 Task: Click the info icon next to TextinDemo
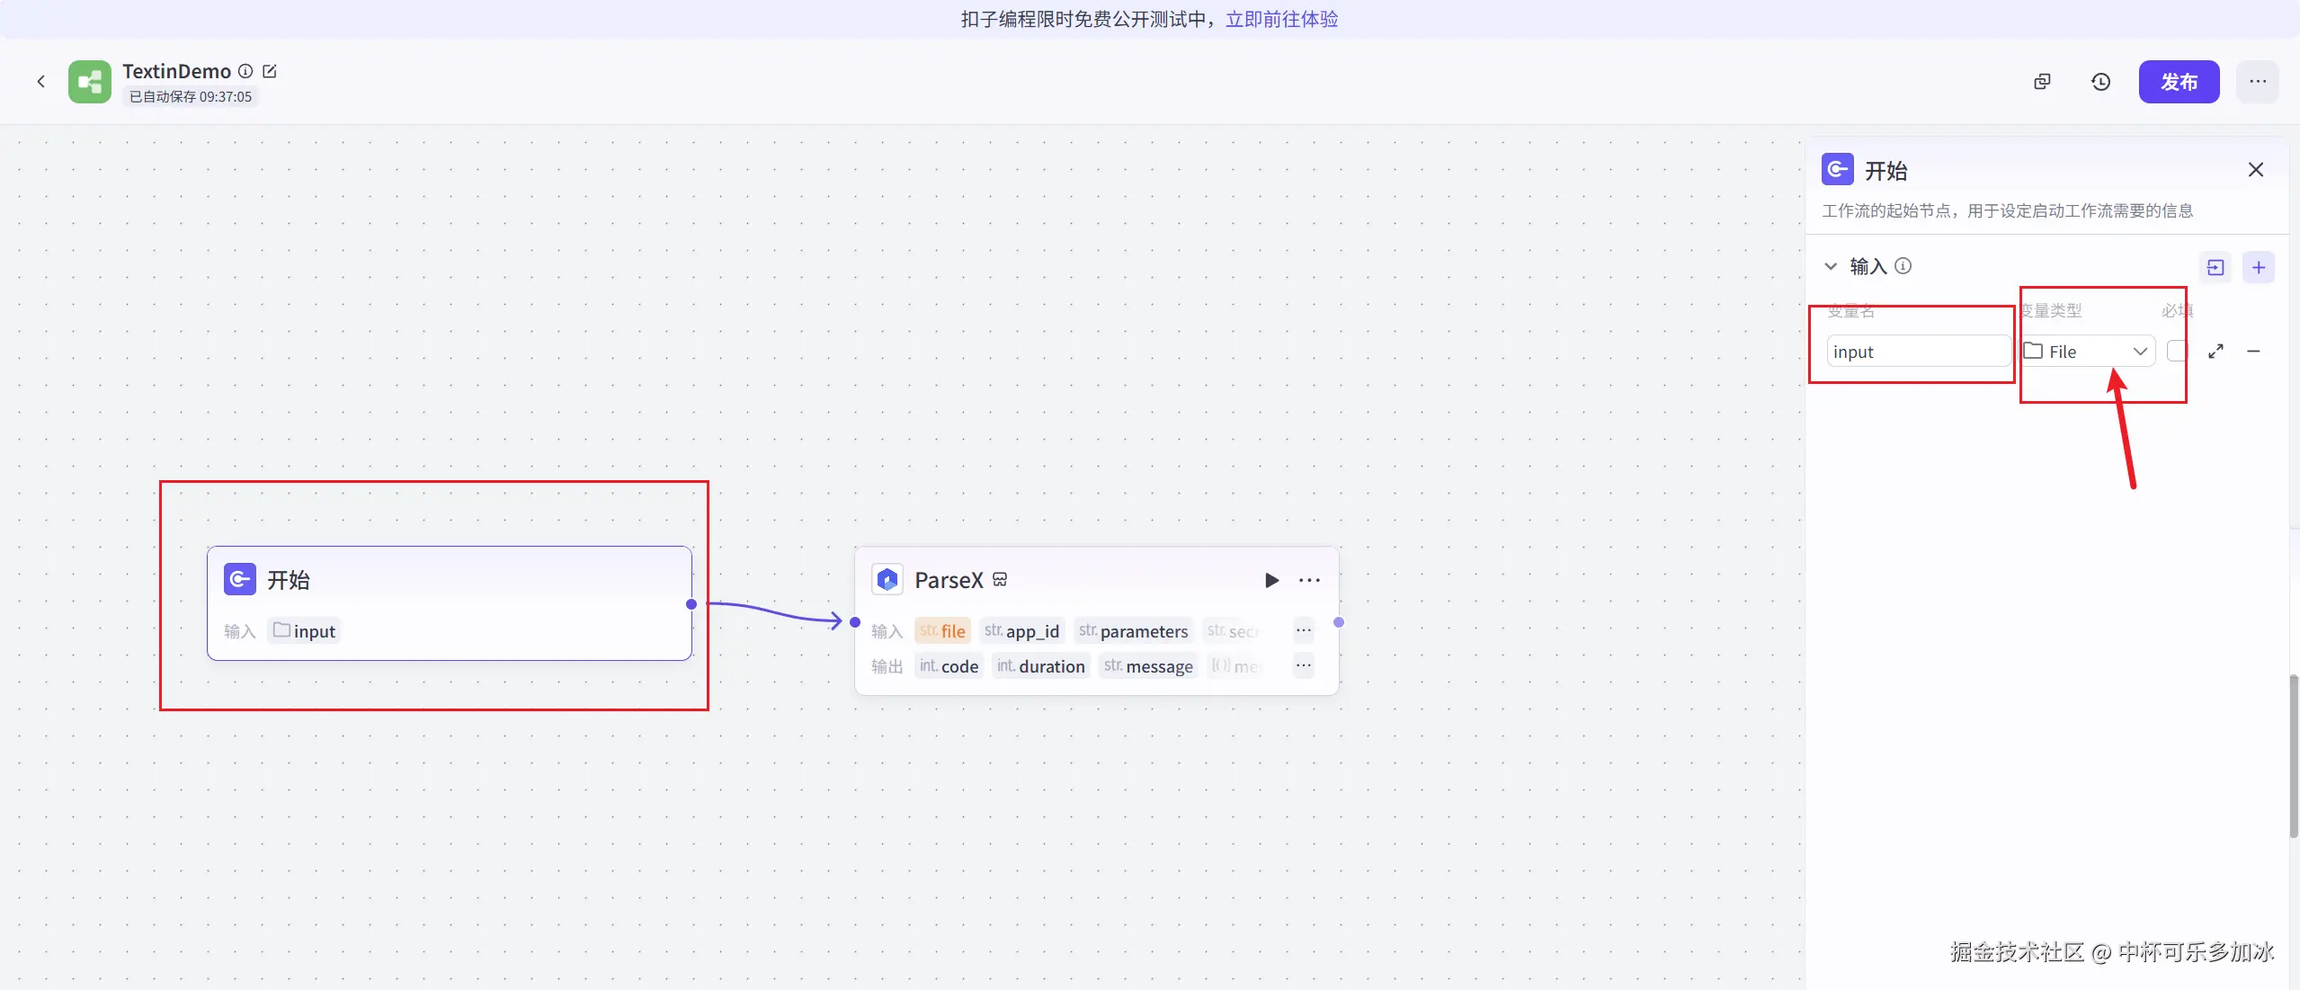click(x=245, y=71)
